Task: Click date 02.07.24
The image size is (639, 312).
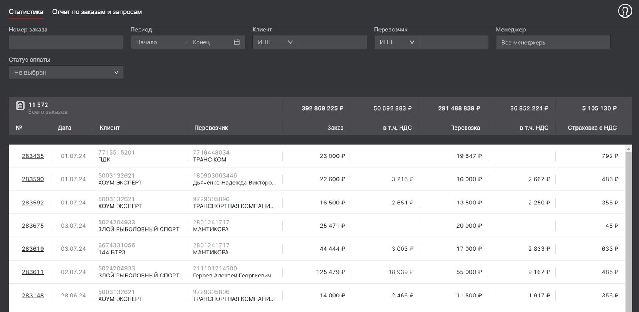Action: [73, 272]
